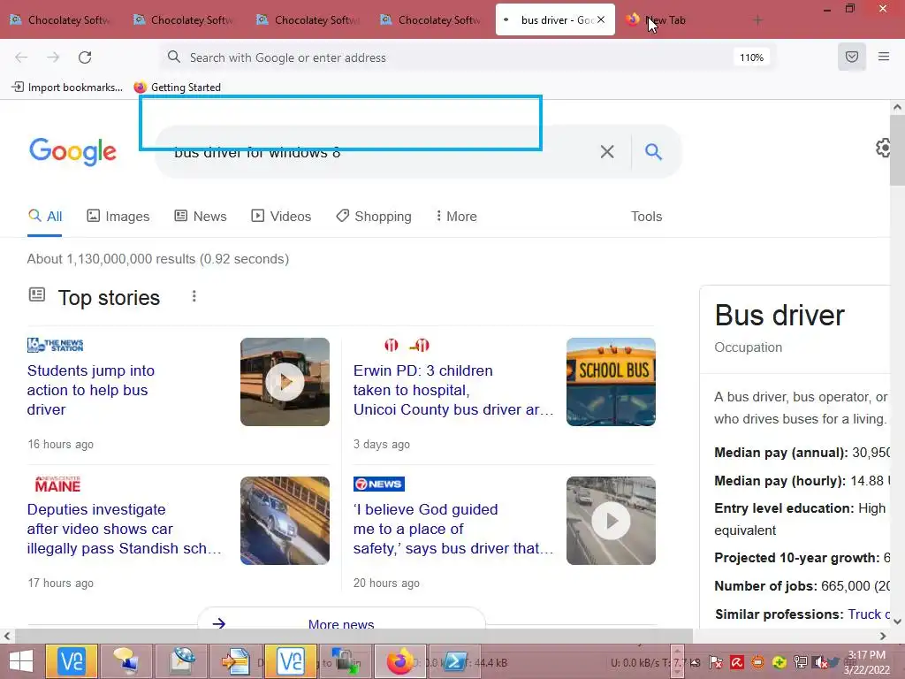Screen dimensions: 905x679
Task: Click the blue magnifier search icon
Action: [653, 152]
